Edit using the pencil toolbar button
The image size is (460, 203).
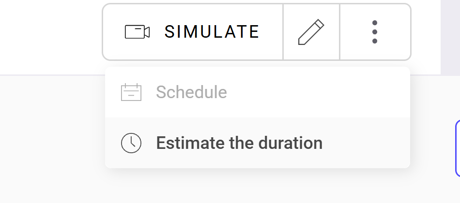[x=311, y=32]
